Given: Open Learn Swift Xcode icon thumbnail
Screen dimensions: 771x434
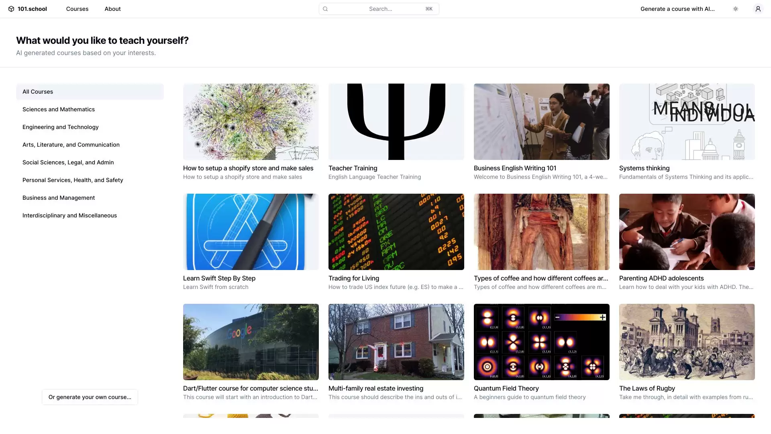Looking at the screenshot, I should 251,232.
